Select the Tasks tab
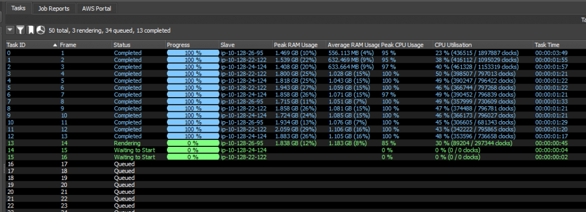Screen dimensions: 586x212 coord(18,8)
